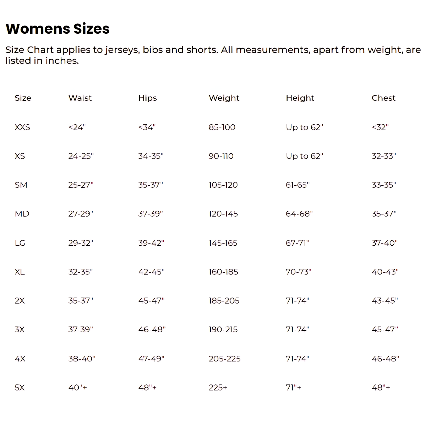The width and height of the screenshot is (426, 426).
Task: Select the Size column header
Action: pyautogui.click(x=23, y=98)
